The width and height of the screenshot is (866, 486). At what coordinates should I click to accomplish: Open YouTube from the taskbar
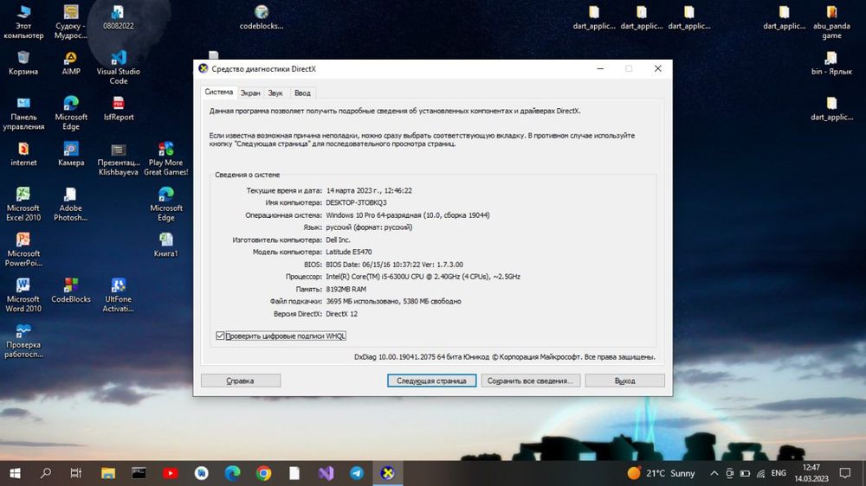click(x=170, y=473)
